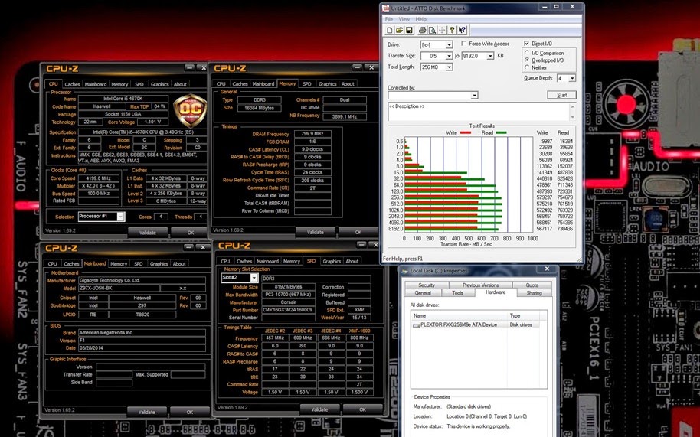Click the XMP-1600 column header in Timings Table
Screen dimensions: 700x437
[x=359, y=331]
